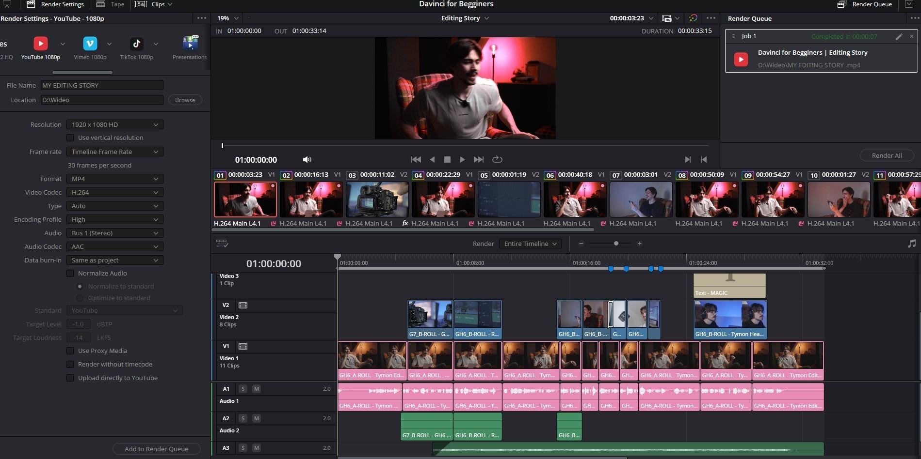
Task: Adjust the timeline zoom slider handle
Action: [616, 244]
